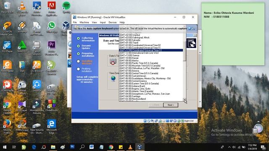This screenshot has height=151, width=269.
Task: Open the PhotoScape desktop shortcut
Action: pyautogui.click(x=22, y=125)
